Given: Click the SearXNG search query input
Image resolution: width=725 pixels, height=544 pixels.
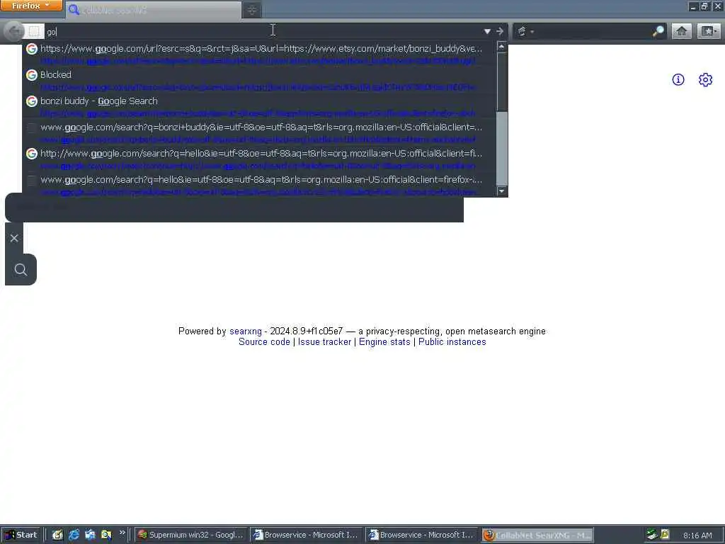Looking at the screenshot, I should point(234,208).
